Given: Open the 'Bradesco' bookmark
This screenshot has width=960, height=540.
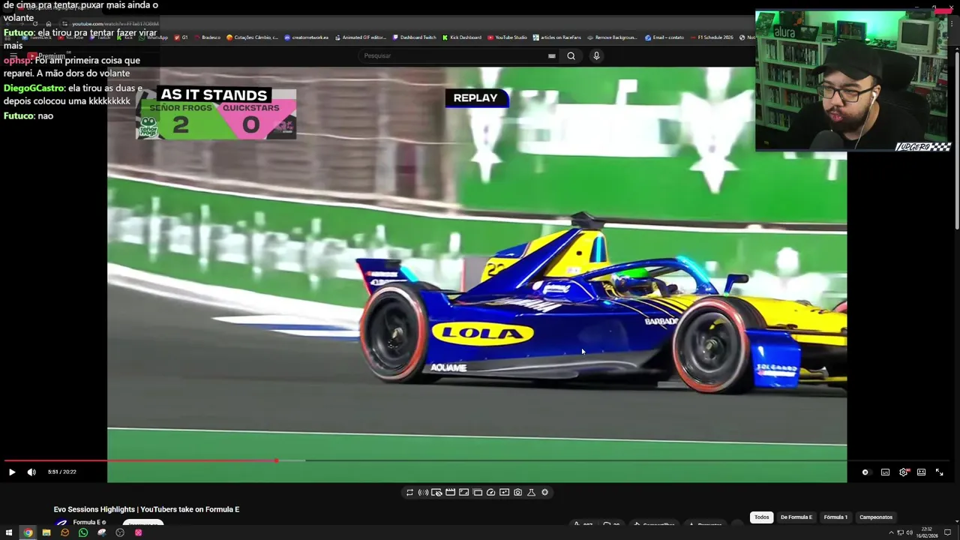Looking at the screenshot, I should point(207,37).
